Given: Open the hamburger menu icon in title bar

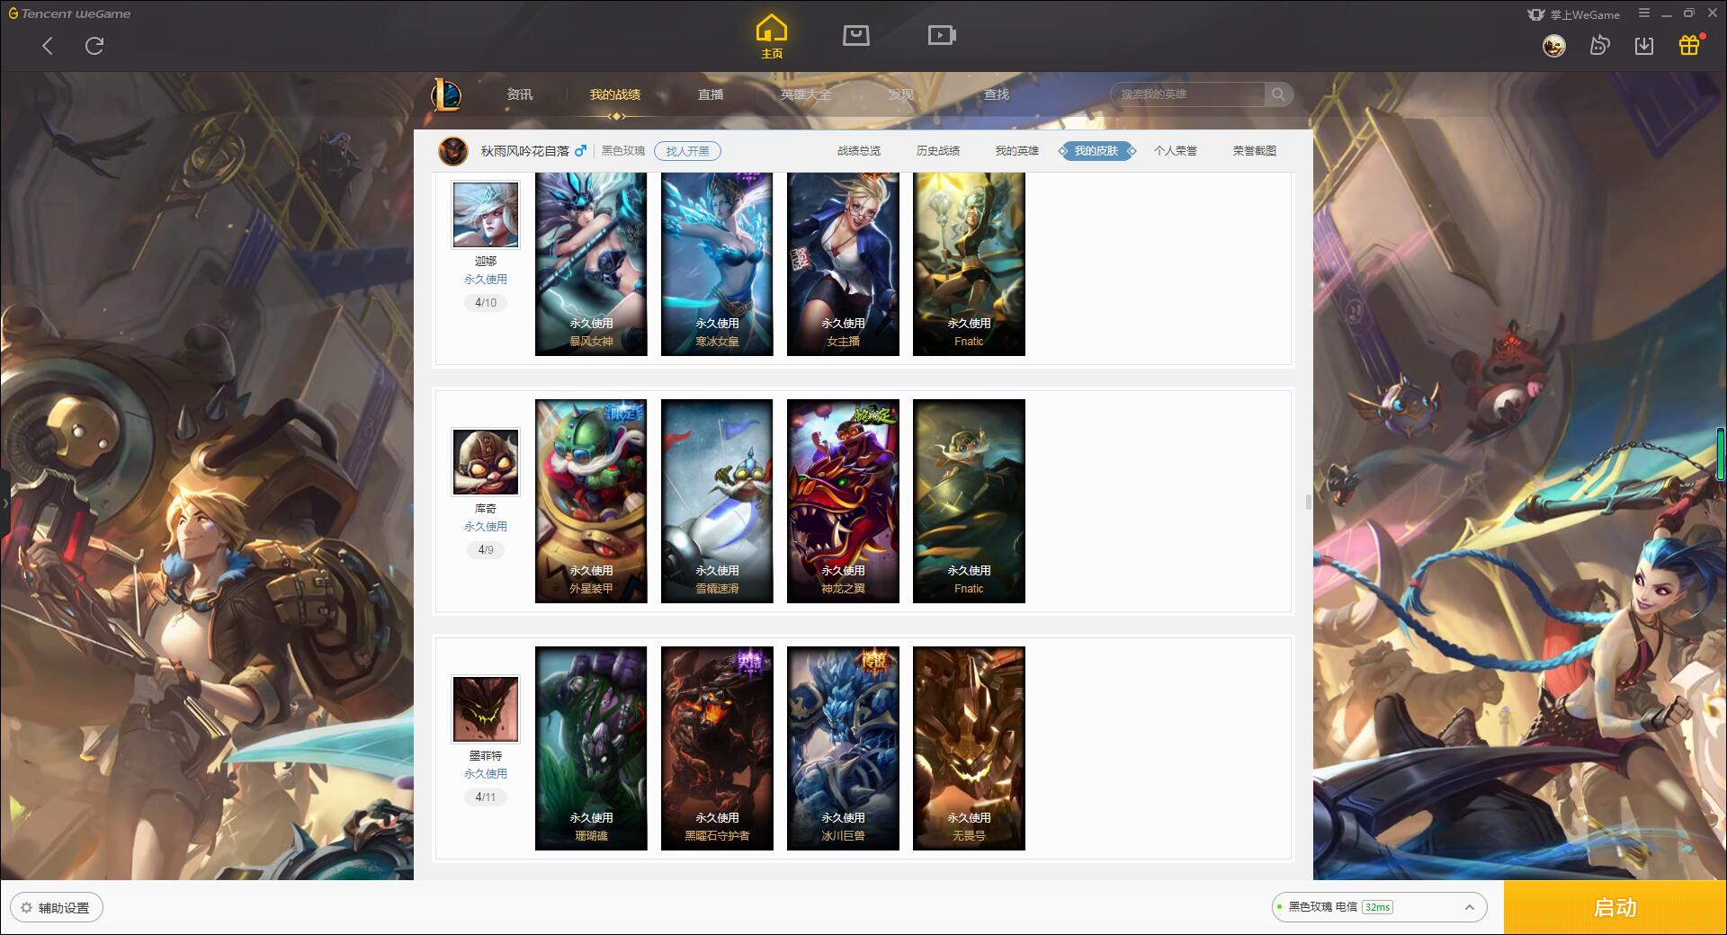Looking at the screenshot, I should pos(1644,13).
